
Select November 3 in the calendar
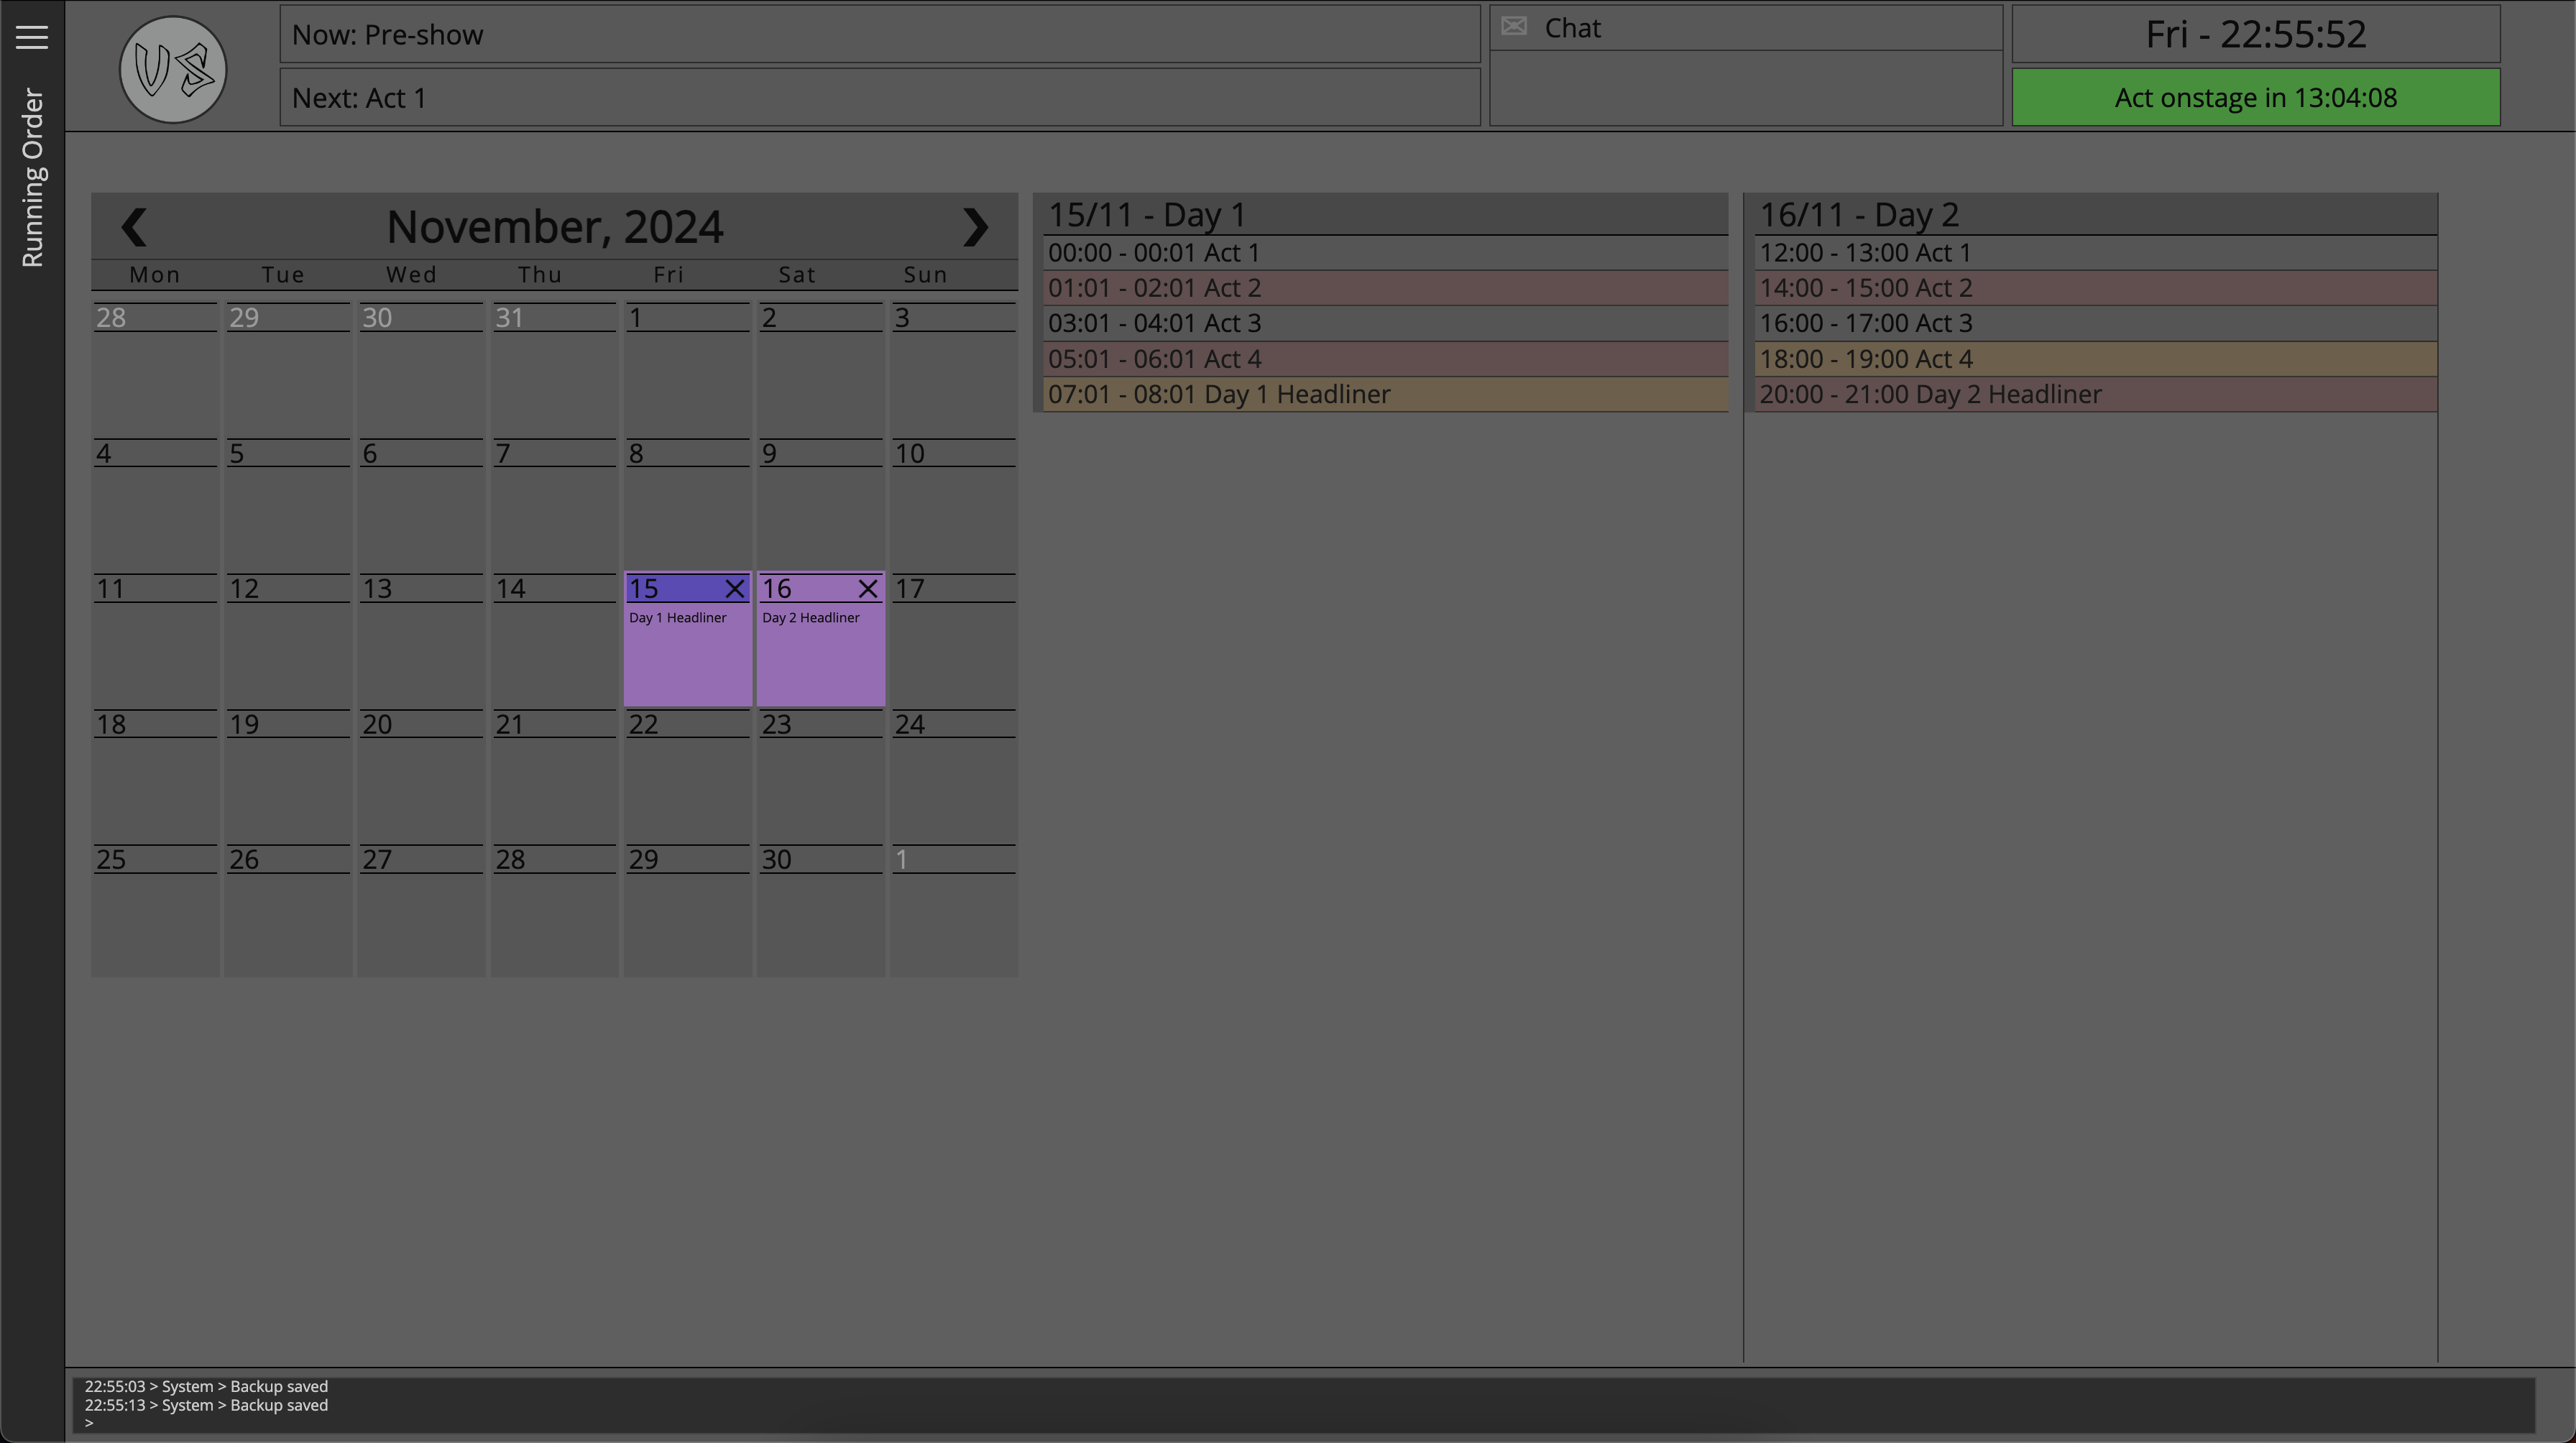click(953, 368)
